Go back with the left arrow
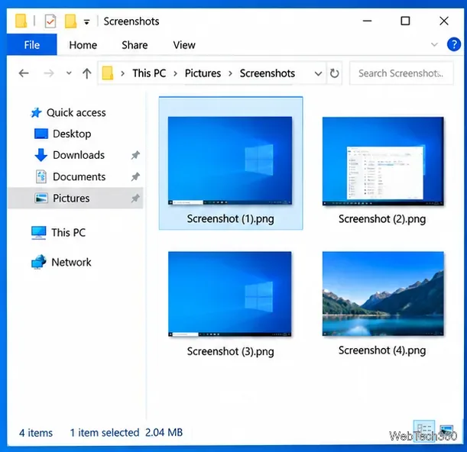The image size is (467, 452). point(24,73)
